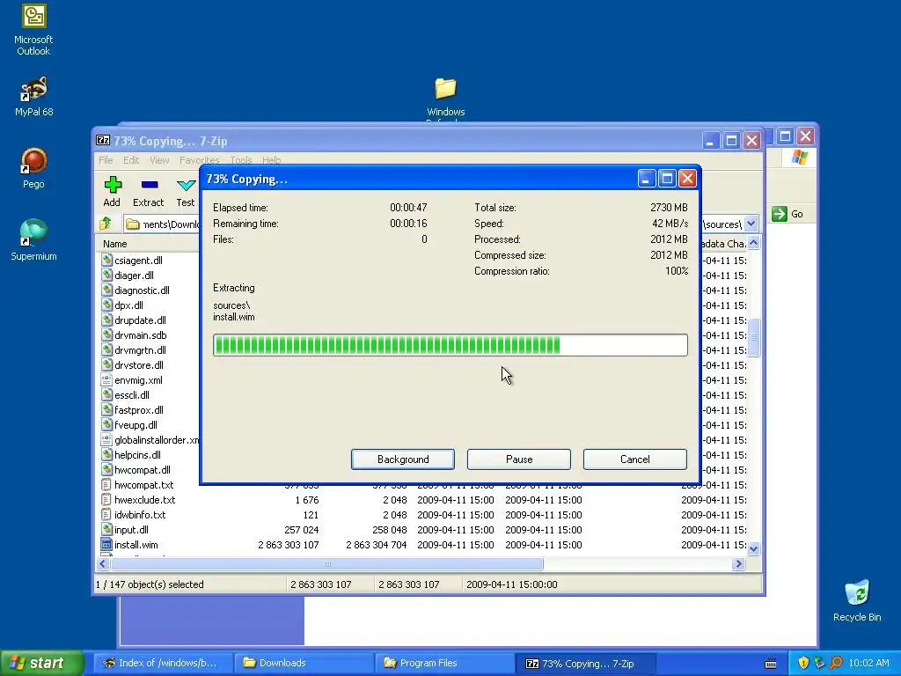Select drupdate.dll in the file list
Image resolution: width=901 pixels, height=676 pixels.
(140, 320)
